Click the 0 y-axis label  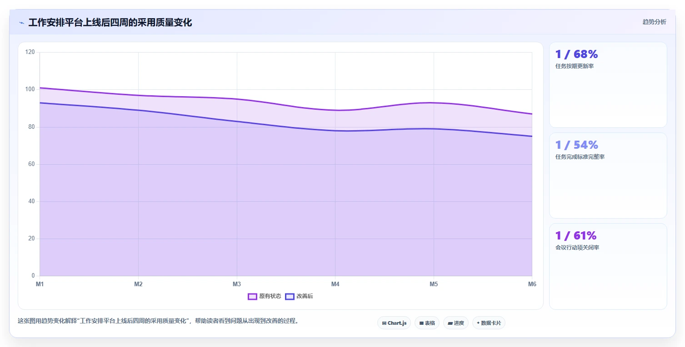[33, 276]
